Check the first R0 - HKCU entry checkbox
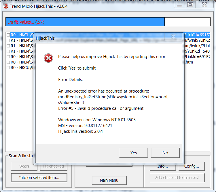The image size is (216, 192). tap(8, 35)
